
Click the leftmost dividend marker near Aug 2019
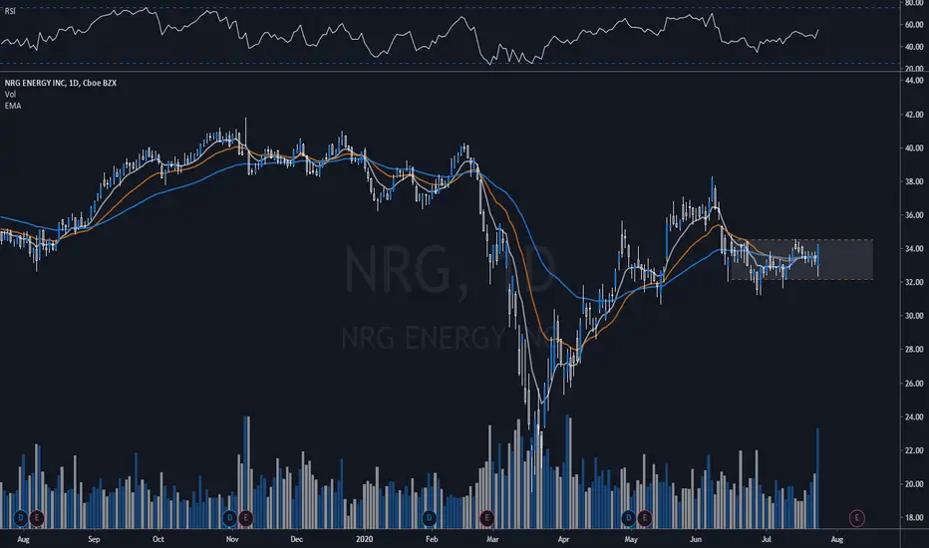(21, 518)
